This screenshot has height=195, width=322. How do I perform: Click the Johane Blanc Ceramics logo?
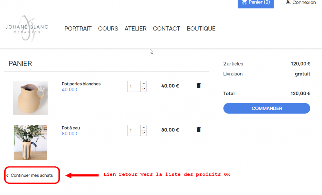(27, 29)
